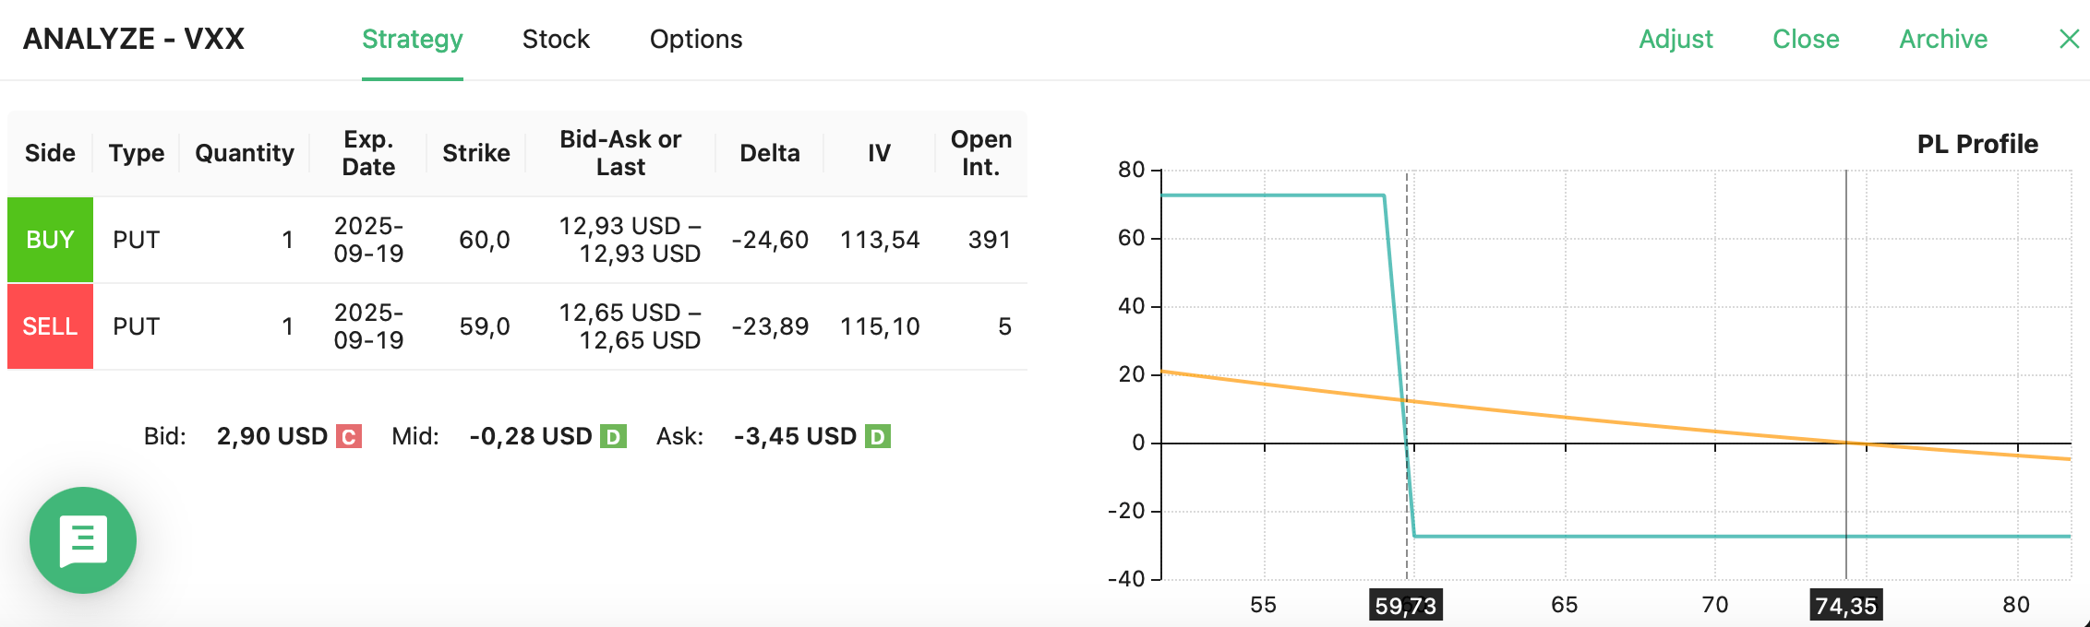Click the 74,35 price marker below the chart
The height and width of the screenshot is (627, 2090).
tap(1846, 606)
